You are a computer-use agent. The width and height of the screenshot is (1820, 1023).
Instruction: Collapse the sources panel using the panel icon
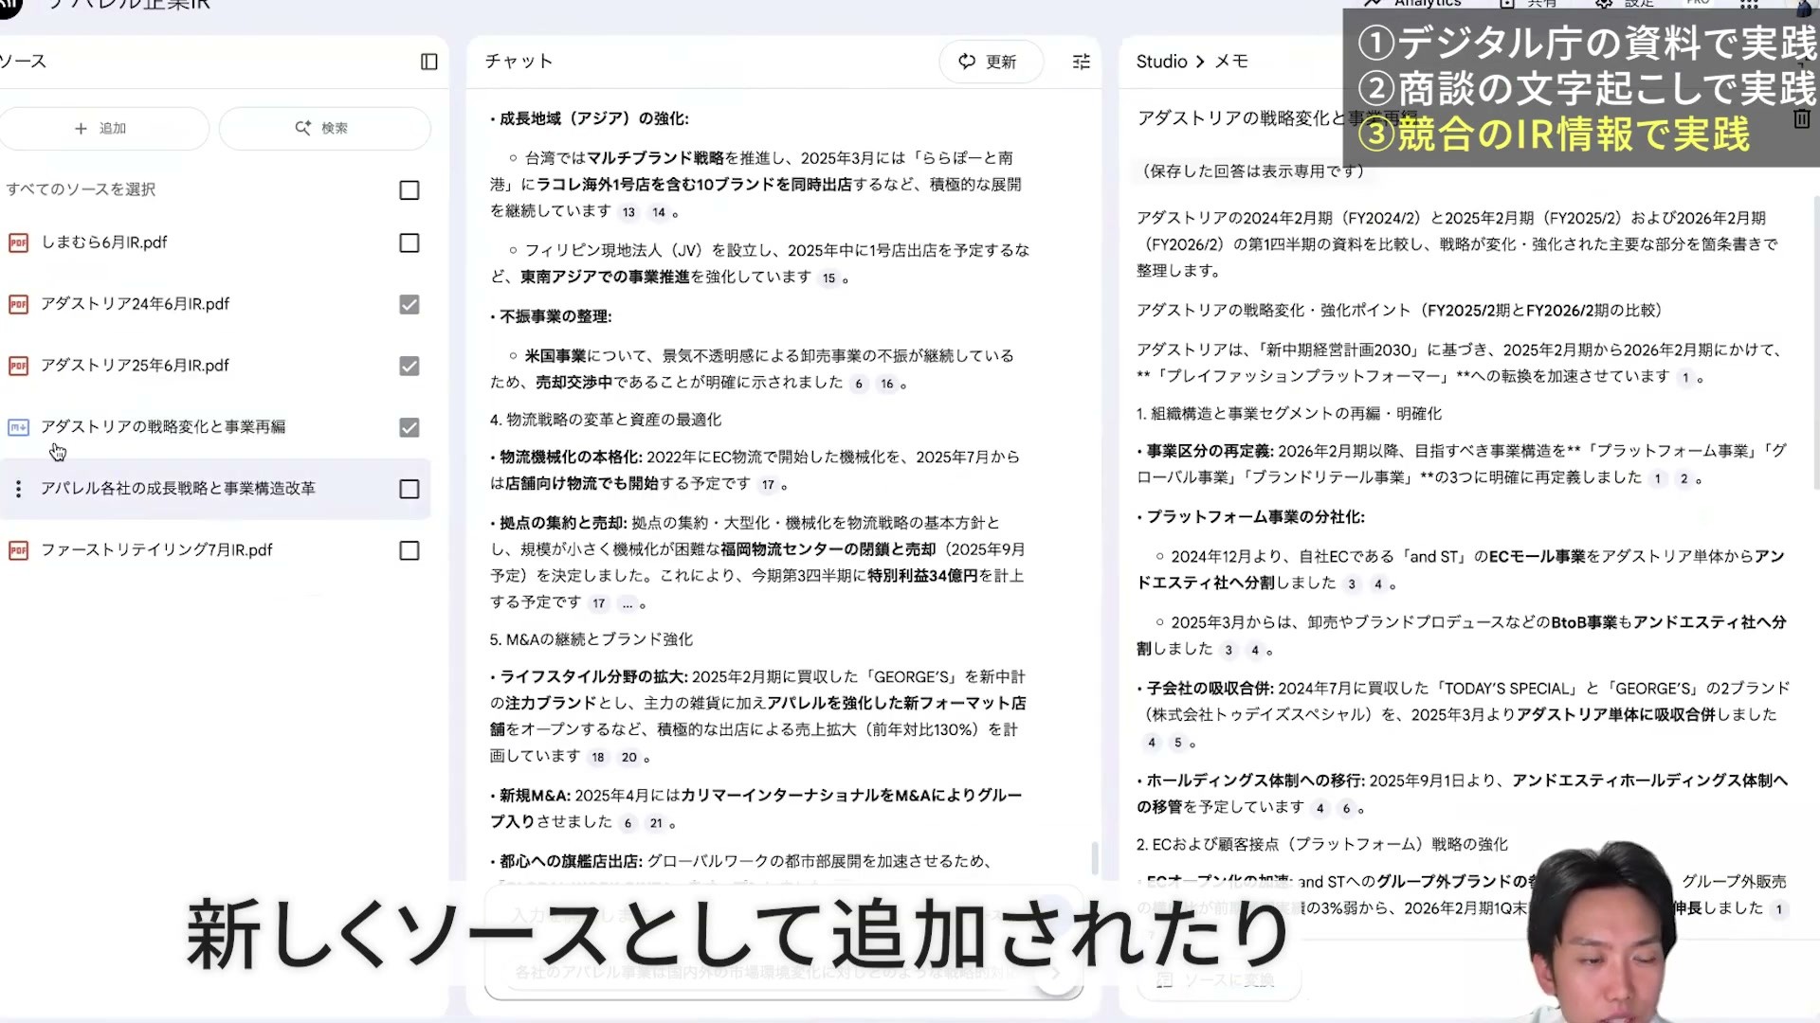pyautogui.click(x=428, y=62)
